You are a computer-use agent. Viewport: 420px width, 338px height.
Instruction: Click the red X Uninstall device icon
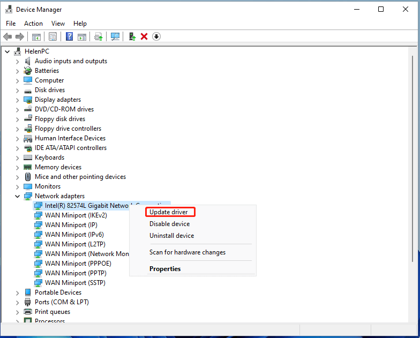(x=144, y=36)
